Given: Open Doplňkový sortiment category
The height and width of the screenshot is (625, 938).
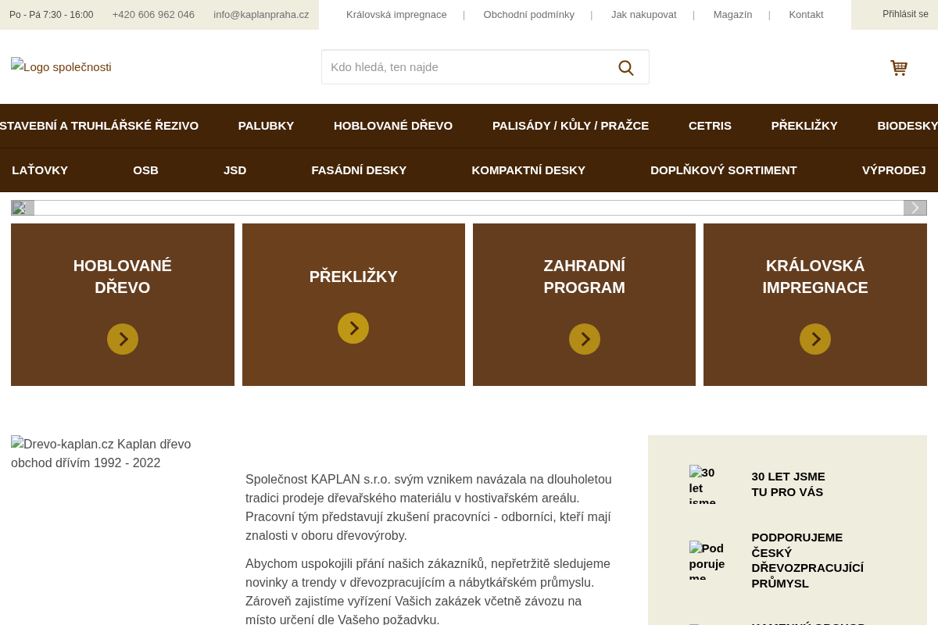Looking at the screenshot, I should click(724, 170).
